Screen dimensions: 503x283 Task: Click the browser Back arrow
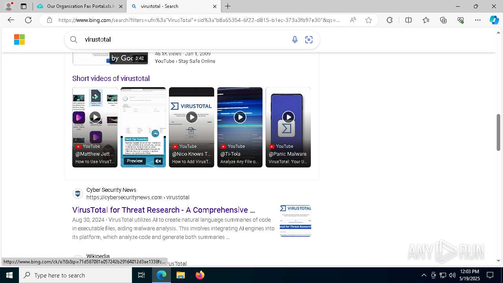click(x=11, y=20)
